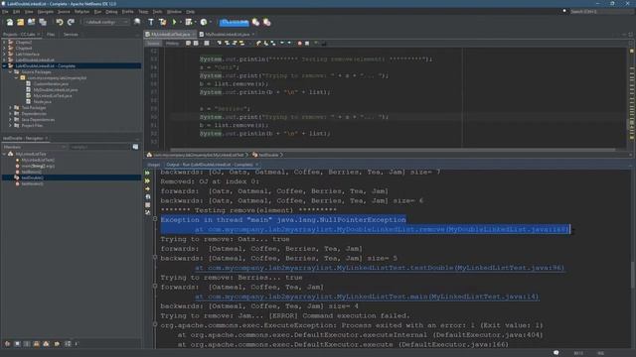Collapse MyLinkedListTest class node in Navigator
The width and height of the screenshot is (636, 357).
4,154
